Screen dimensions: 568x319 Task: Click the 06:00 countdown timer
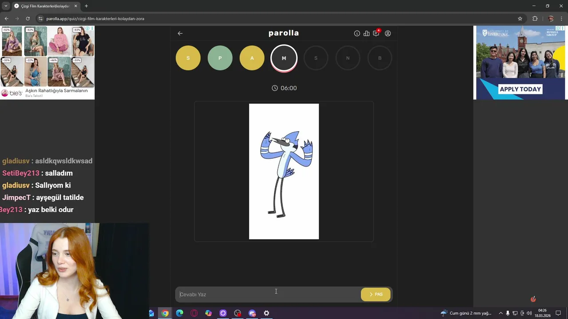point(284,88)
